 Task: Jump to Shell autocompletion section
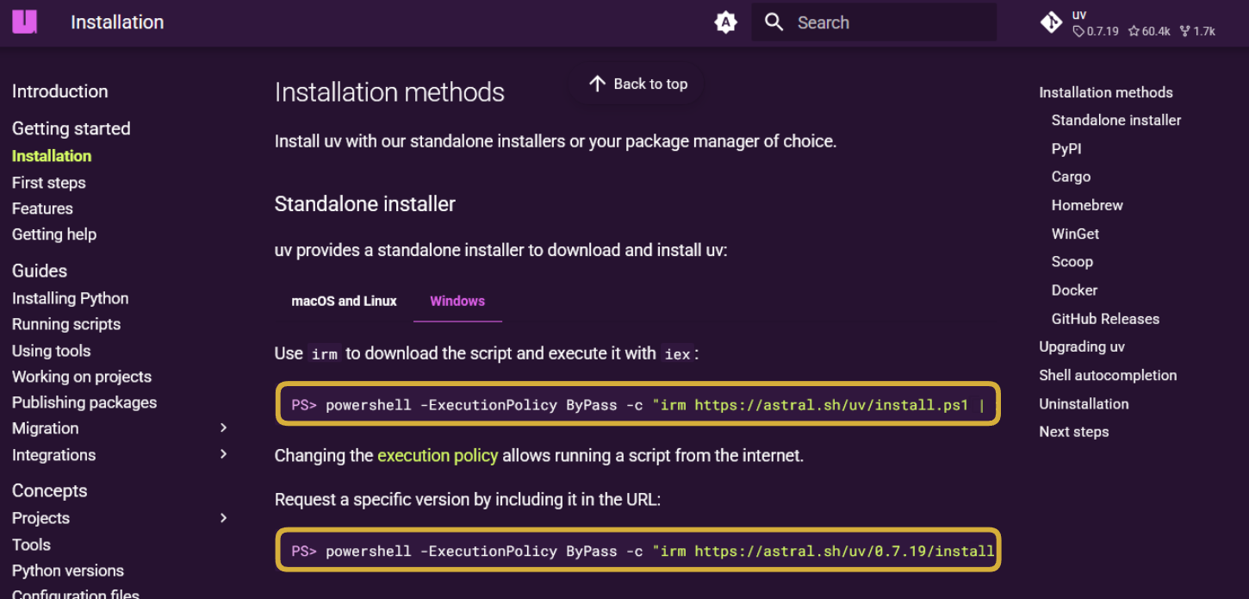point(1108,375)
